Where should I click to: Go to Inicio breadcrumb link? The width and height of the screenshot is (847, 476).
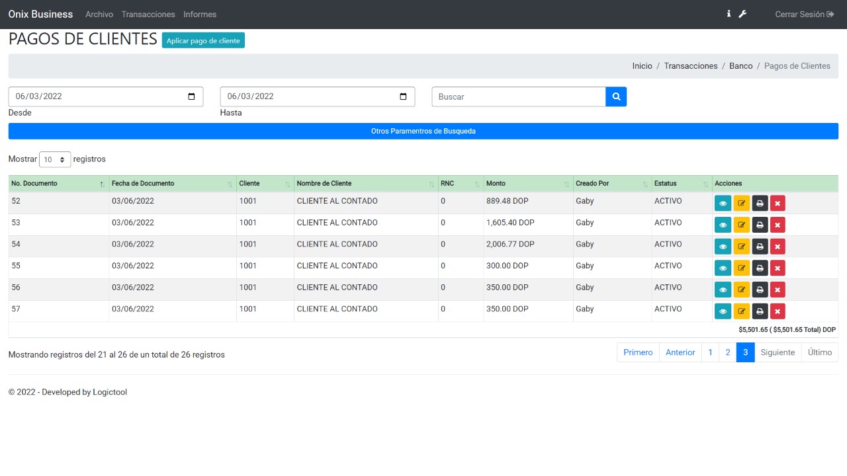(642, 66)
